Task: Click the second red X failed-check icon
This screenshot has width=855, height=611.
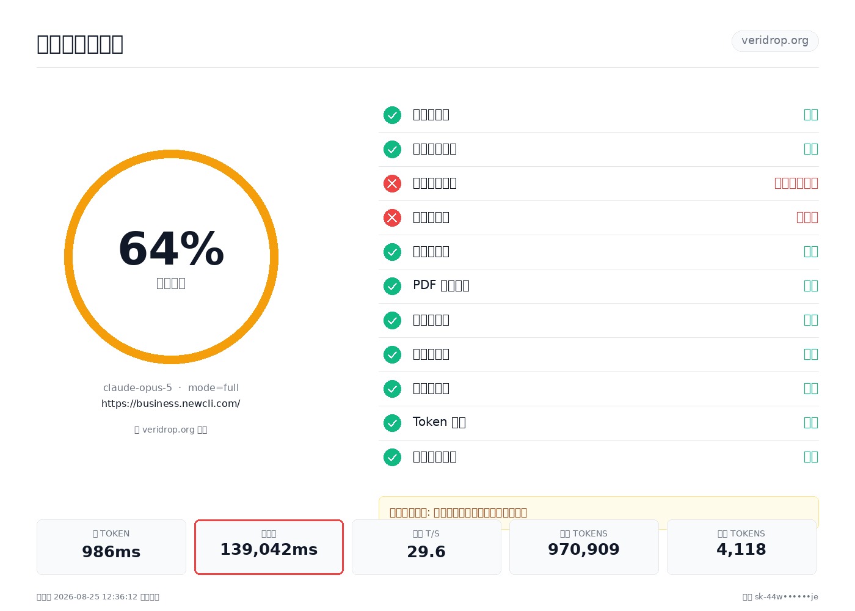Action: (x=392, y=218)
